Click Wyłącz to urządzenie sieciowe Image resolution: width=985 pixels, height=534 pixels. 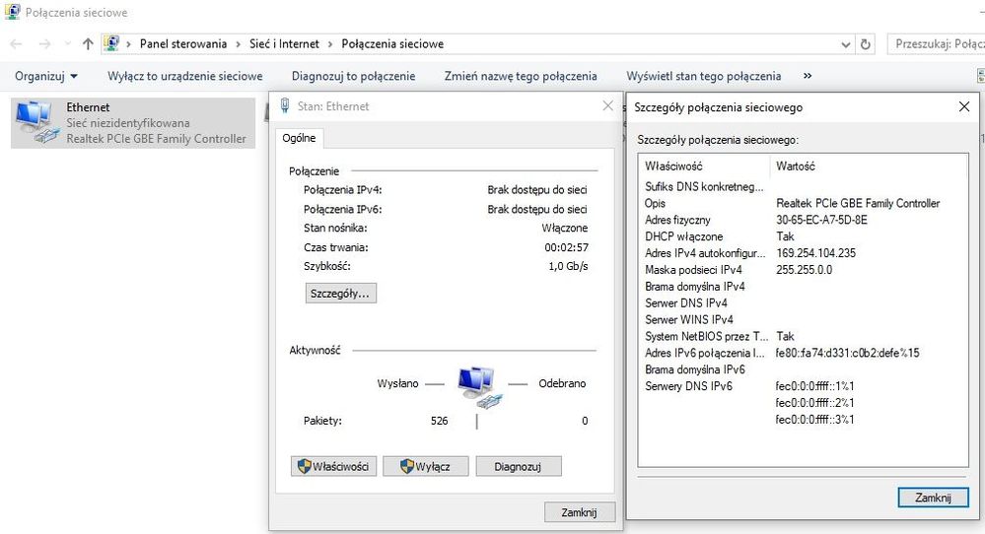tap(184, 76)
